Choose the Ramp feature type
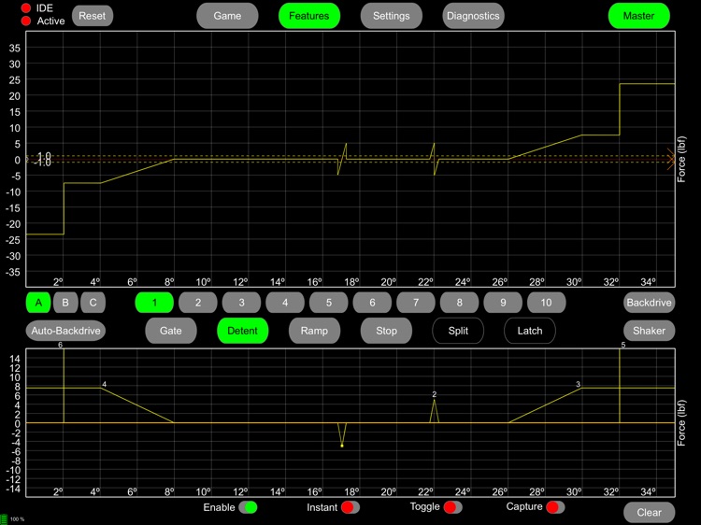Viewport: 701px width, 525px height. click(314, 331)
